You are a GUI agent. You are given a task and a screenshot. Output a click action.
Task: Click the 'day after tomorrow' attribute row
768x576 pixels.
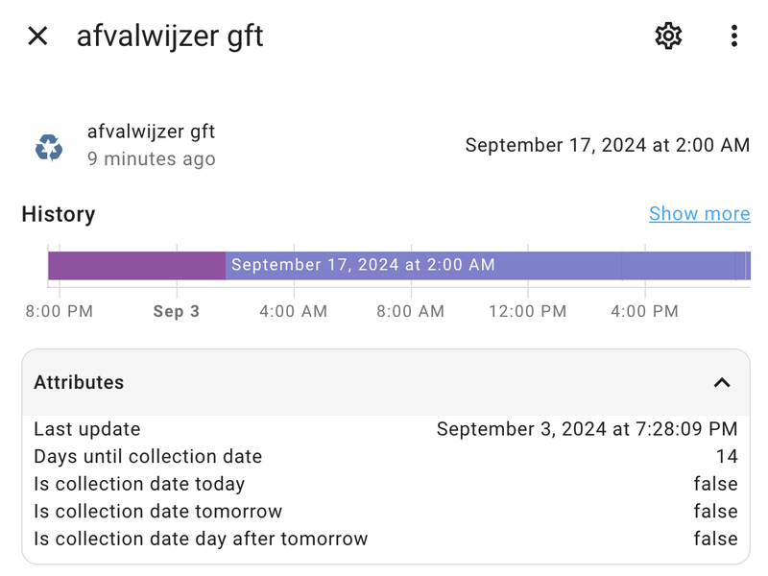[x=384, y=539]
